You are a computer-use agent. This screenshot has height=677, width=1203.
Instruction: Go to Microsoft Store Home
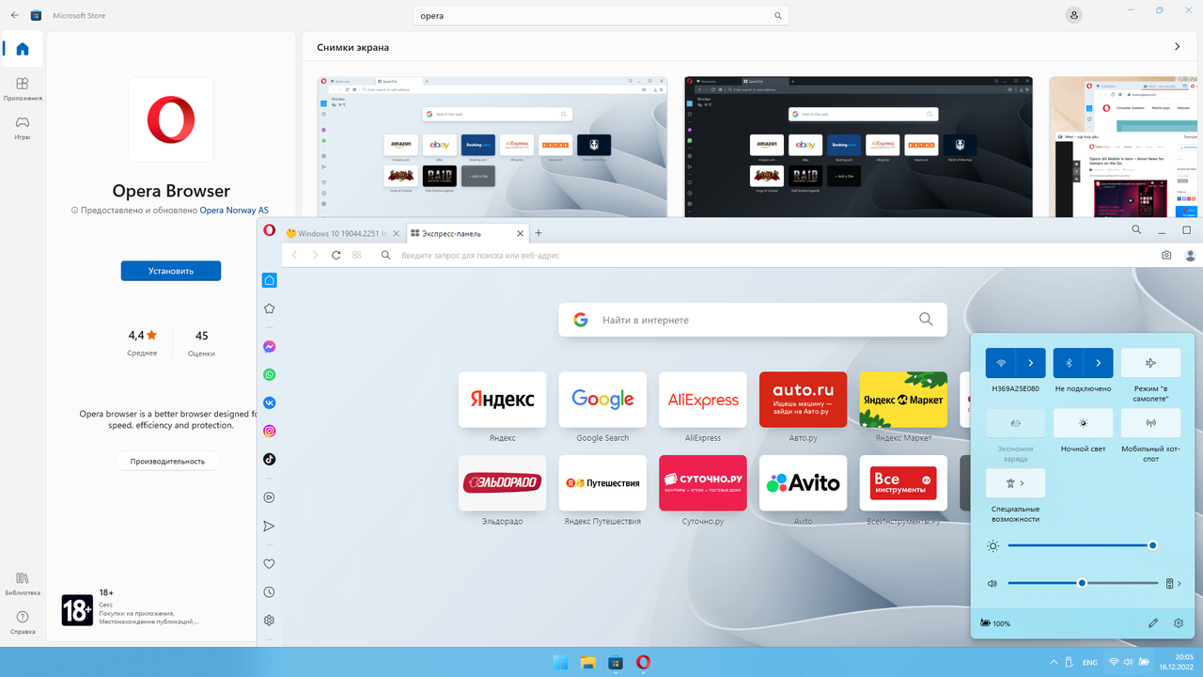coord(23,49)
